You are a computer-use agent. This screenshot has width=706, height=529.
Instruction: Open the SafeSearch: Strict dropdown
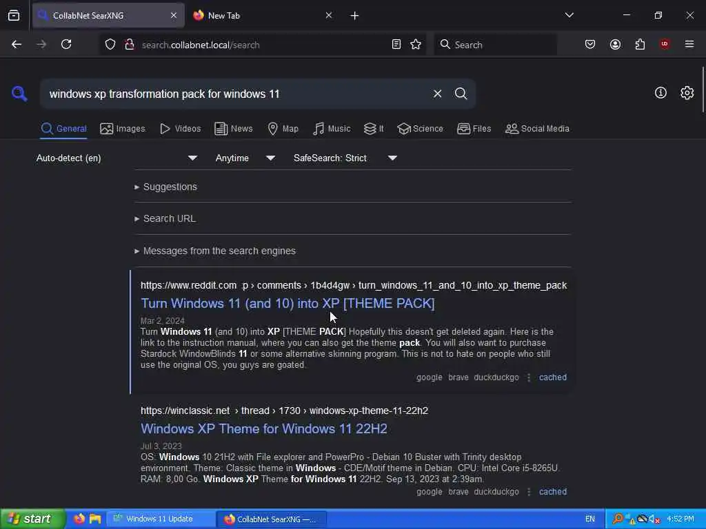[x=345, y=158]
